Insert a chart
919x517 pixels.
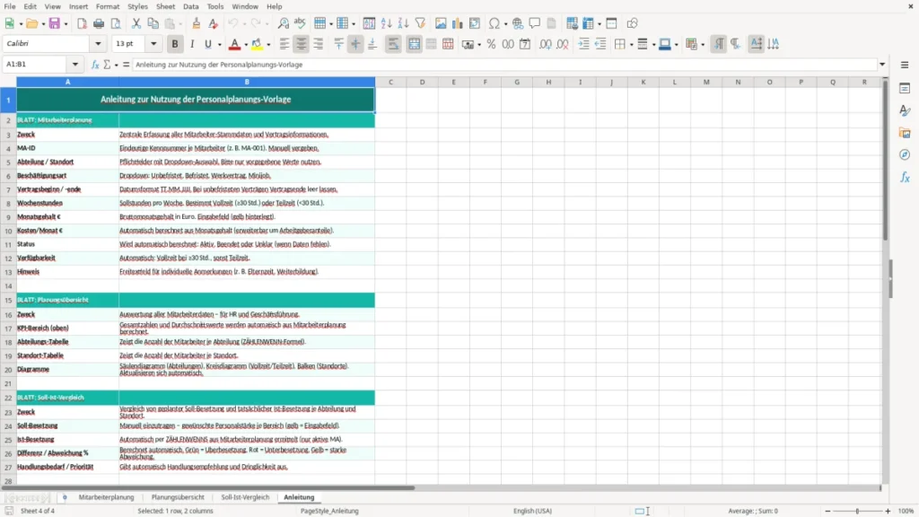pos(457,23)
